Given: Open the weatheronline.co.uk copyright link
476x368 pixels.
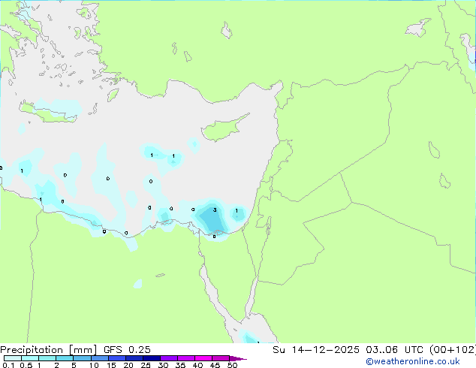Looking at the screenshot, I should point(413,361).
